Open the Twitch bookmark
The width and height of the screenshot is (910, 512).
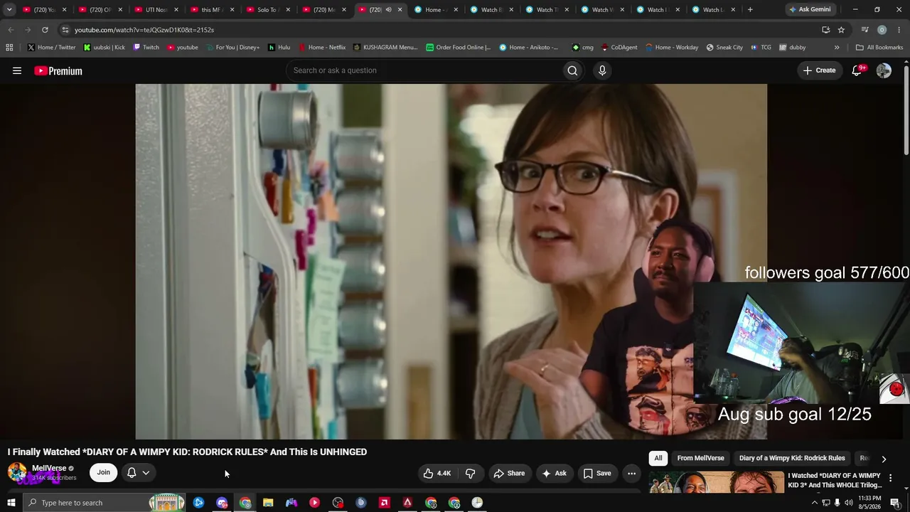tap(146, 48)
